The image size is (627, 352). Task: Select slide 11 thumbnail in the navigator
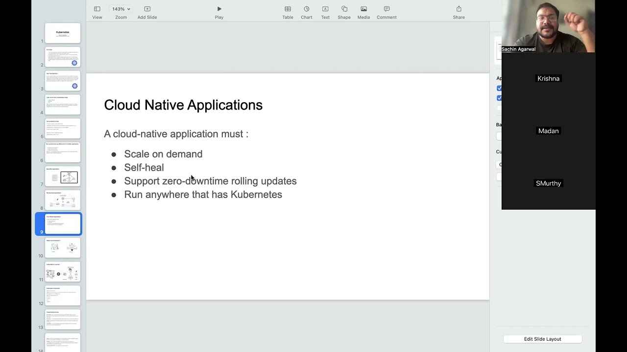(x=63, y=272)
